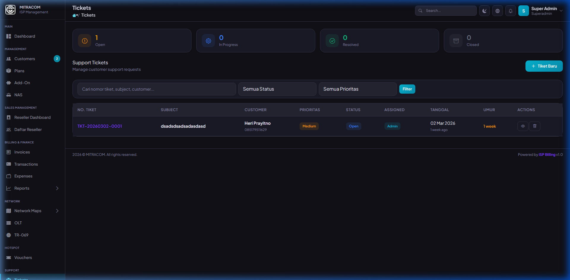
Task: Toggle dark mode with moon icon
Action: click(x=484, y=11)
